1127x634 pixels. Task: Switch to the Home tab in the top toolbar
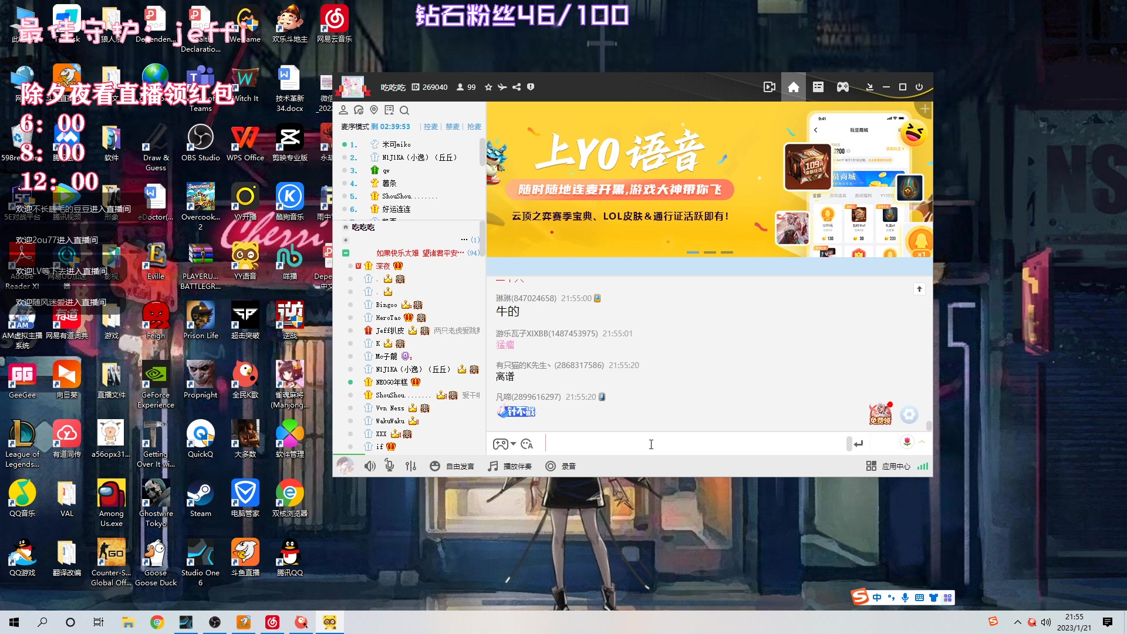click(794, 86)
